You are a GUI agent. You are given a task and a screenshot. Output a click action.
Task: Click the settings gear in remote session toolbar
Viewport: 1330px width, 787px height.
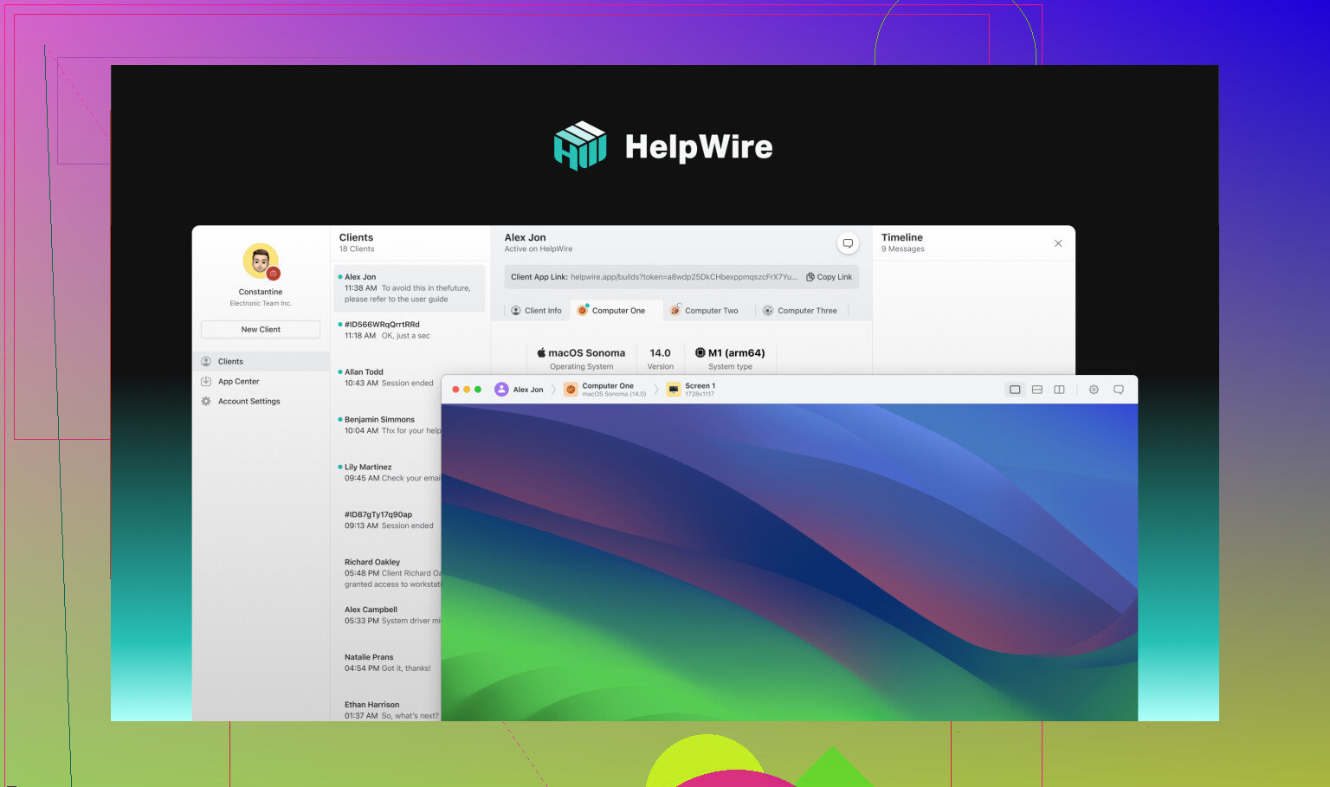point(1094,390)
